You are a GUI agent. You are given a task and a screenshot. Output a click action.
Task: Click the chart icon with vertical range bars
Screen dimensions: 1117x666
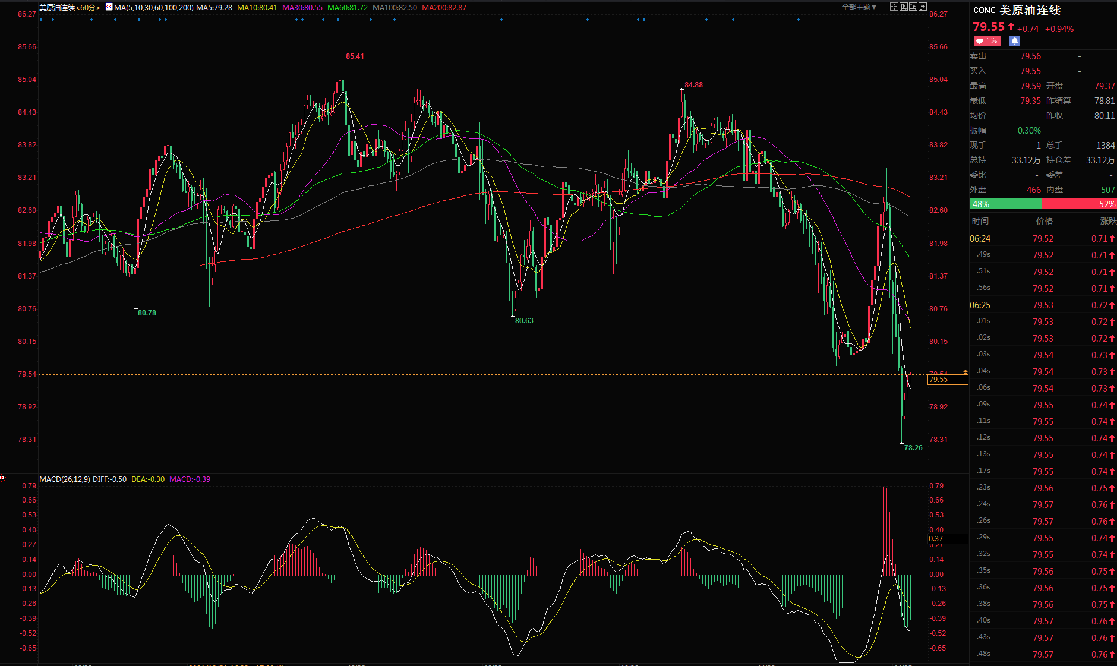(904, 7)
